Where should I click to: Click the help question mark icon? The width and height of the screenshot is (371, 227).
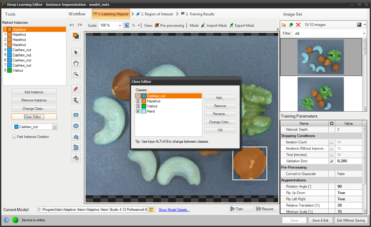click(6, 220)
